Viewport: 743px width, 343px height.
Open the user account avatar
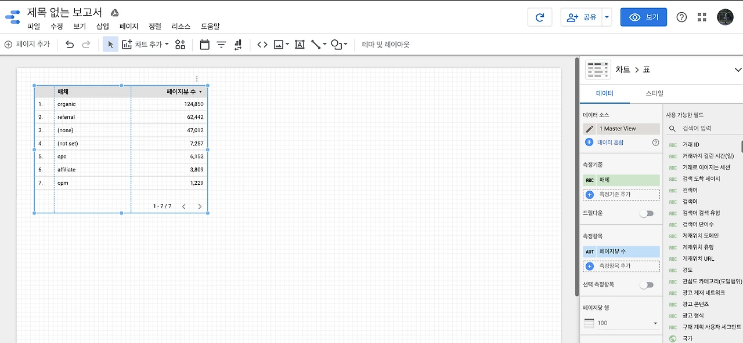(725, 17)
